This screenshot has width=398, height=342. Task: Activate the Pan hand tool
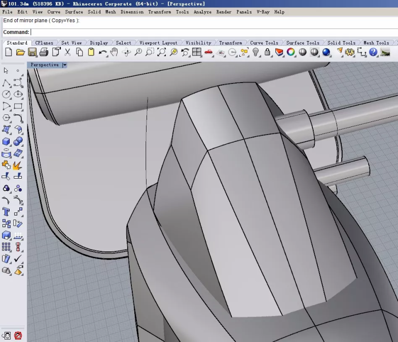(115, 52)
